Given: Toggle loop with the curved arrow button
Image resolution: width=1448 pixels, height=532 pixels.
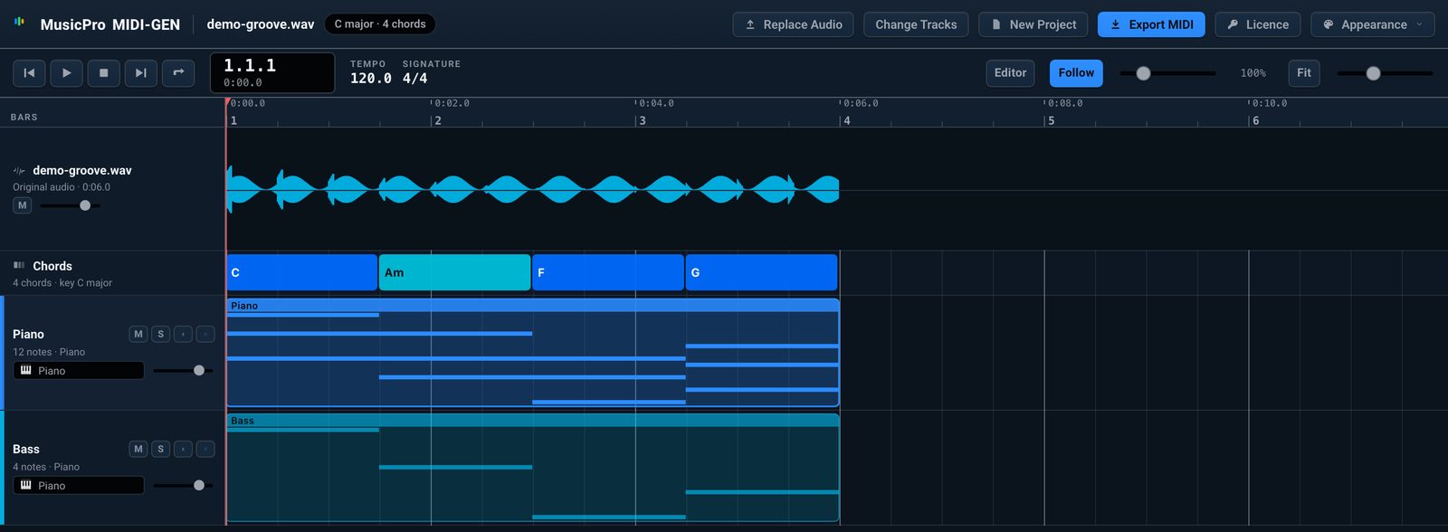Looking at the screenshot, I should click(178, 73).
